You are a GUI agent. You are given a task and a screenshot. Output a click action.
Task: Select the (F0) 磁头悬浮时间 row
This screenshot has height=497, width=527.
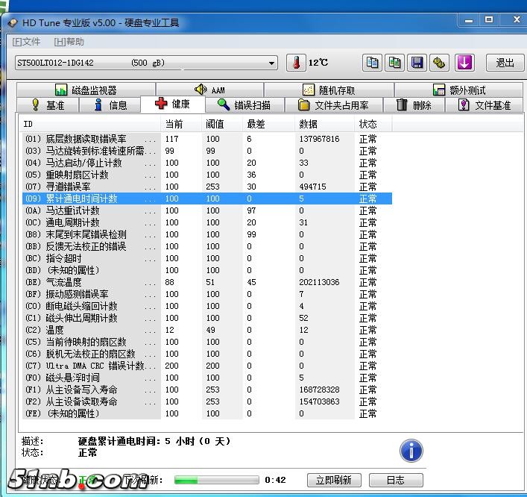[207, 378]
